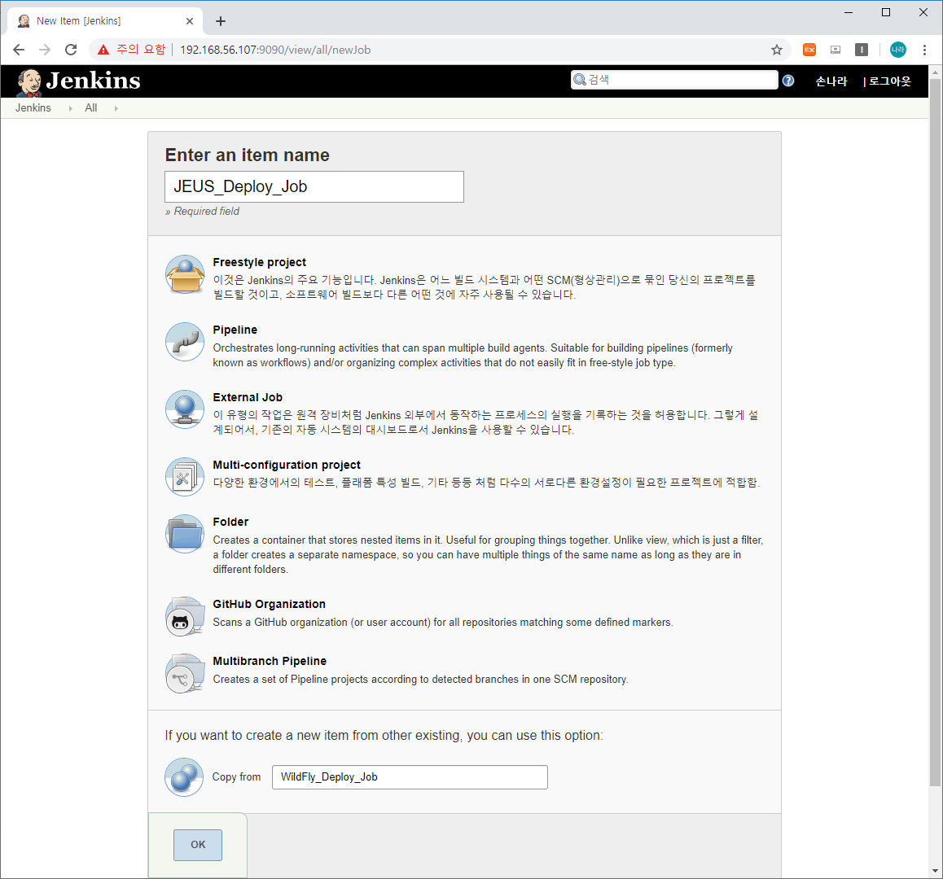Open the Jenkins logo home link
This screenshot has height=879, width=943.
coord(78,81)
